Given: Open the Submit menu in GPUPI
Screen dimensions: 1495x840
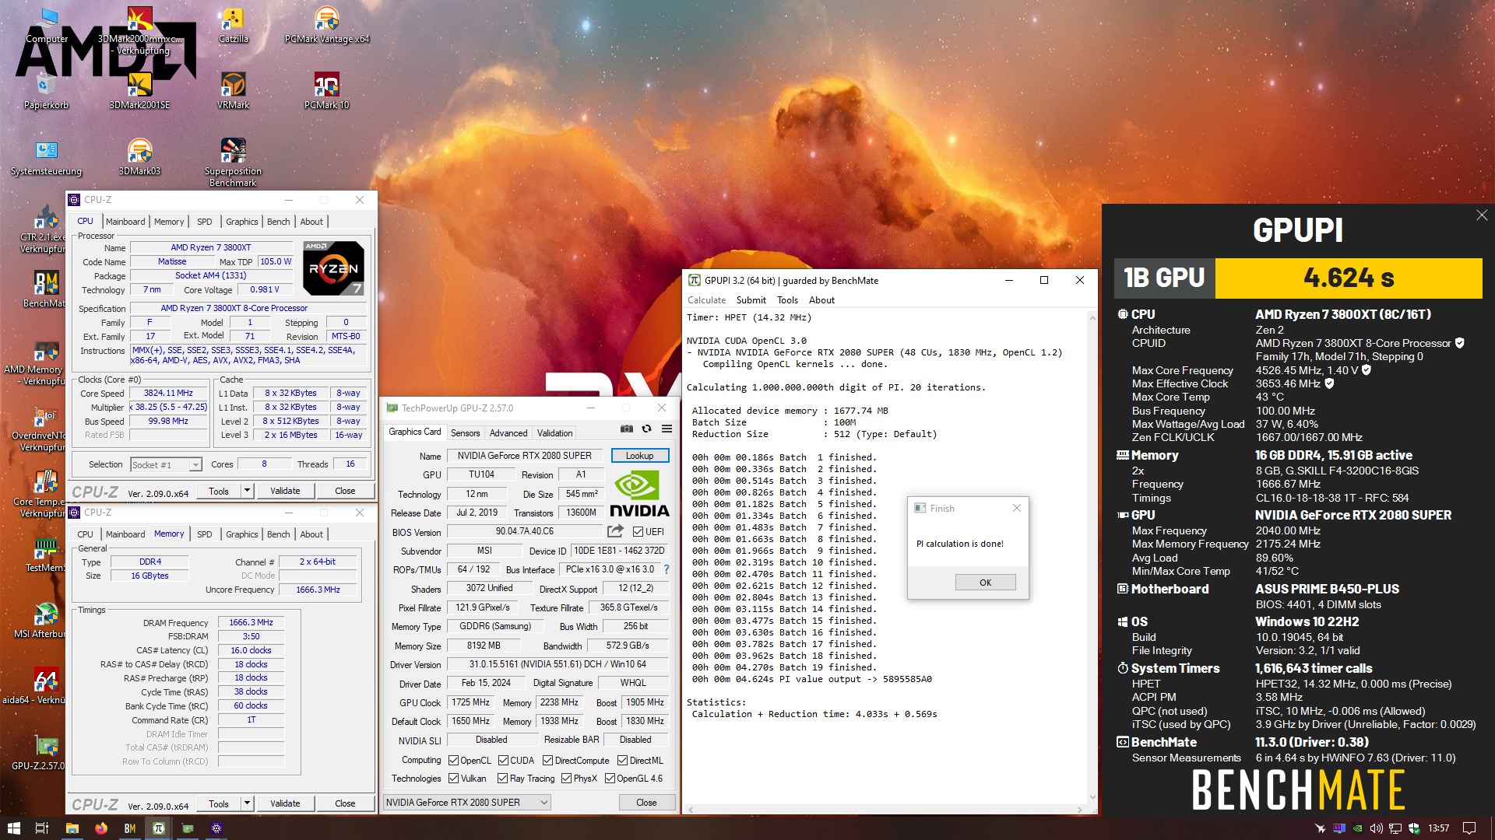Looking at the screenshot, I should click(751, 300).
